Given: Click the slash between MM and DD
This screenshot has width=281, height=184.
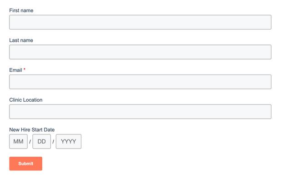Looking at the screenshot, I should [x=30, y=142].
